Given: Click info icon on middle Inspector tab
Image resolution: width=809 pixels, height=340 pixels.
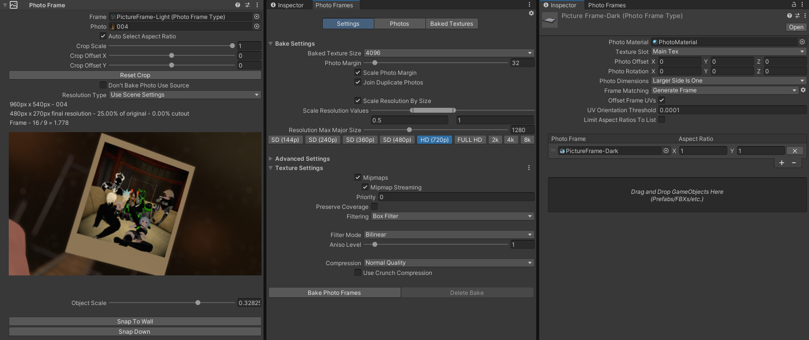Looking at the screenshot, I should pyautogui.click(x=273, y=5).
